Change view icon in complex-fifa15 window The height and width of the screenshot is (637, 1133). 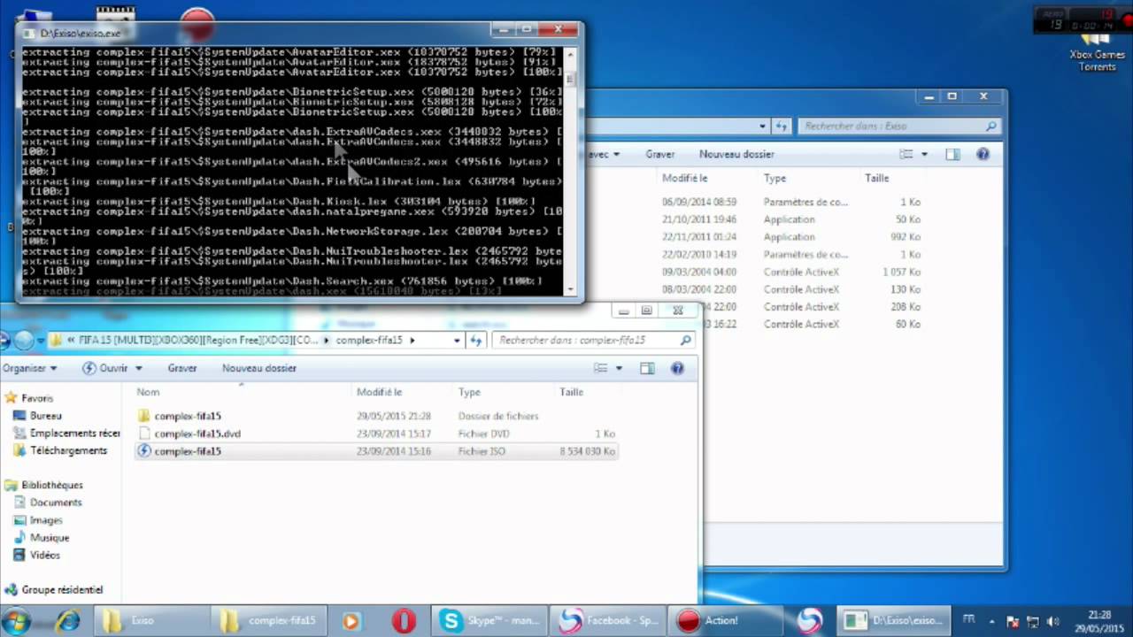click(x=601, y=368)
